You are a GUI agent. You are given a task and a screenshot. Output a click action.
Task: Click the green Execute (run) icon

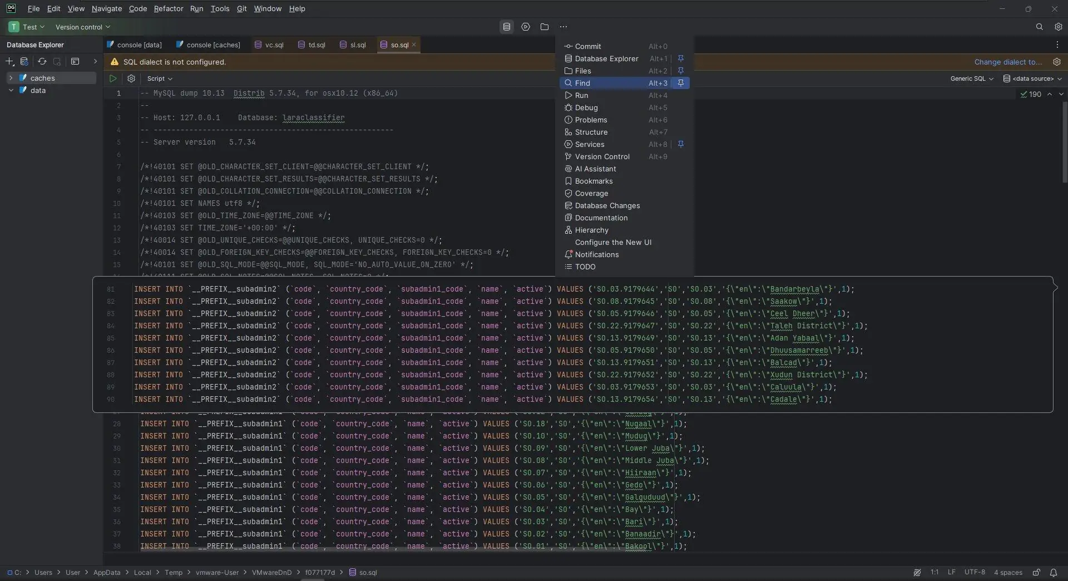pos(113,78)
